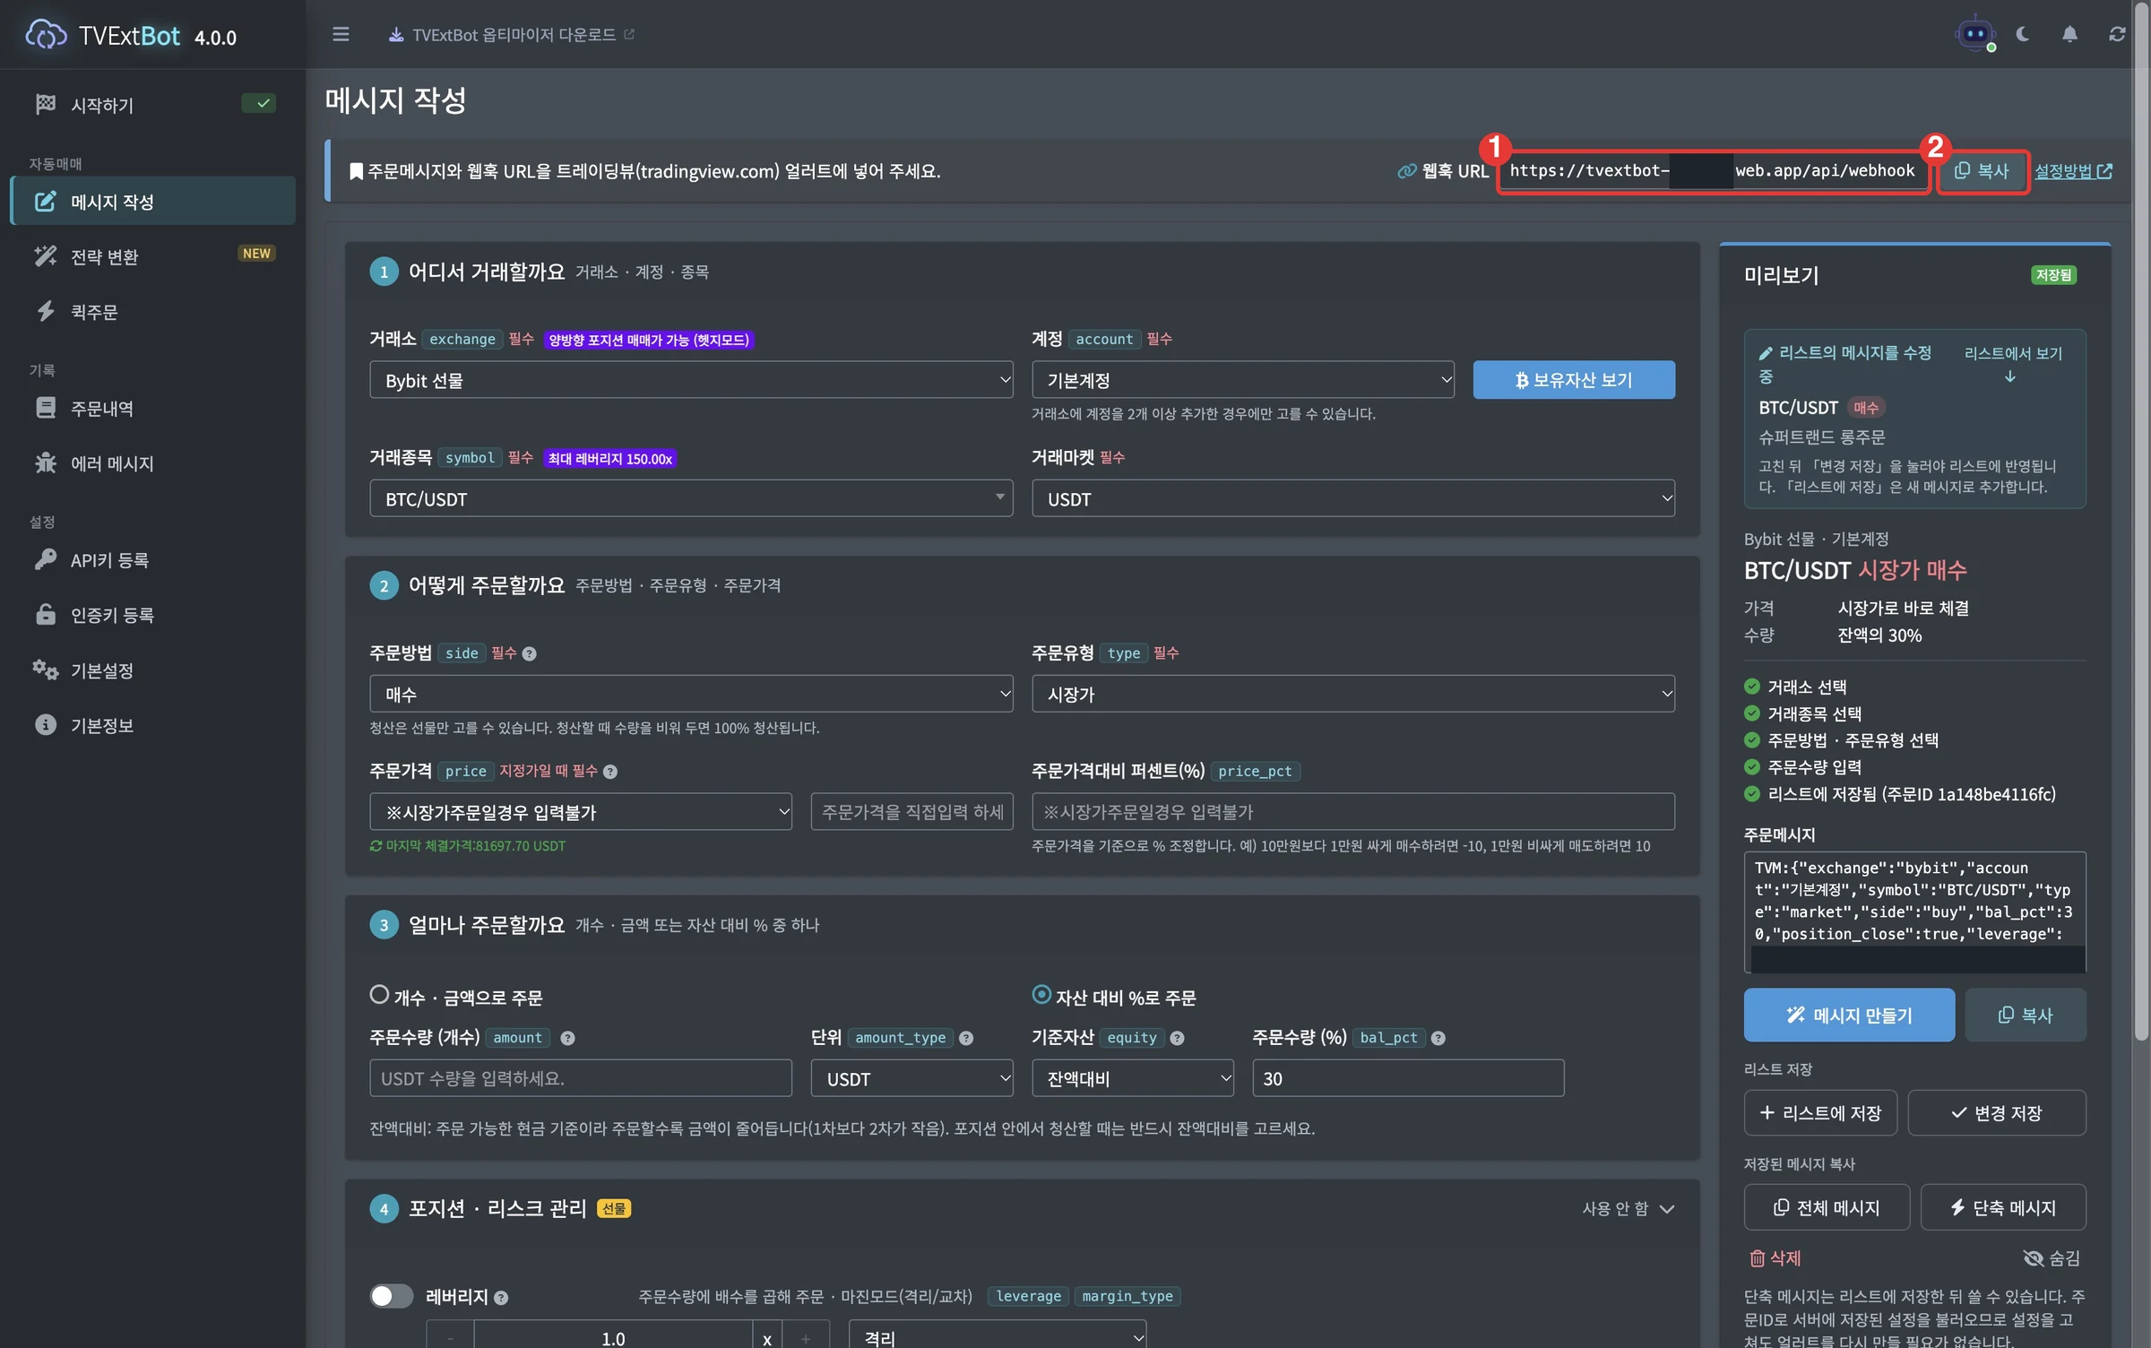Viewport: 2151px width, 1348px height.
Task: Open the 거래종목 BTC/USDT dropdown
Action: [x=691, y=498]
